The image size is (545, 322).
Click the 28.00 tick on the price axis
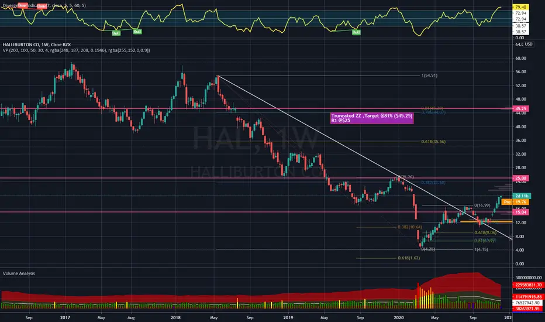pyautogui.click(x=520, y=168)
